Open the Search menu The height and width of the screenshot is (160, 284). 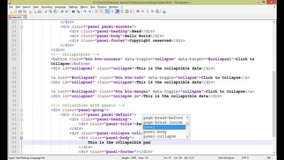click(x=27, y=7)
